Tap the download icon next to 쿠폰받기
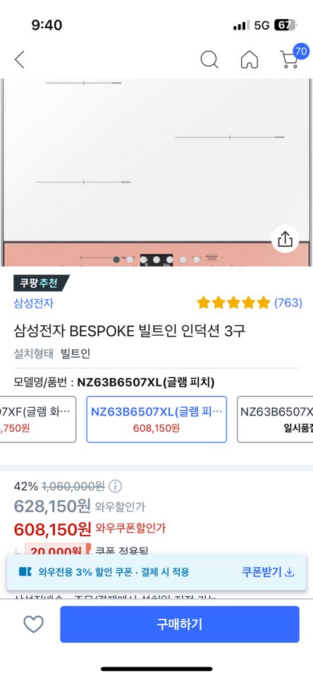The width and height of the screenshot is (313, 678). (290, 572)
